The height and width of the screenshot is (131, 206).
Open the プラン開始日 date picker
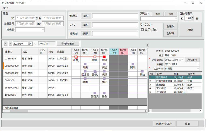[181, 60]
